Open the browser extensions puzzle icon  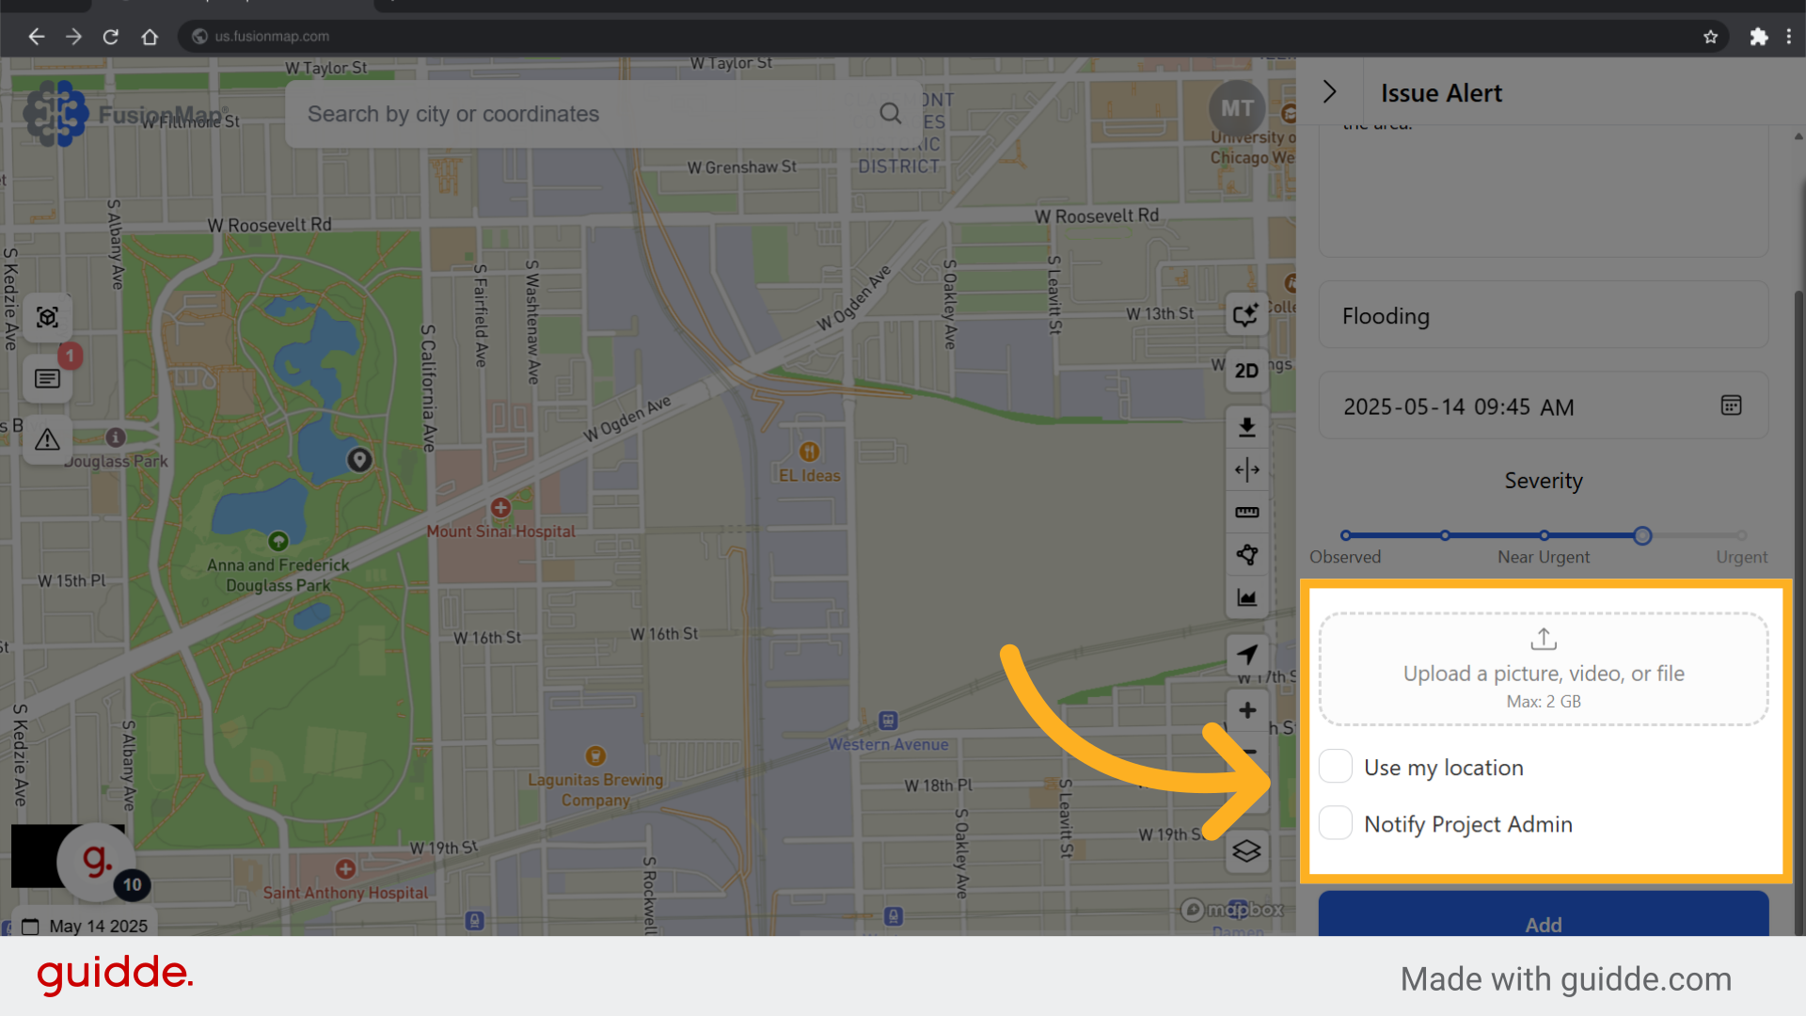(x=1758, y=37)
